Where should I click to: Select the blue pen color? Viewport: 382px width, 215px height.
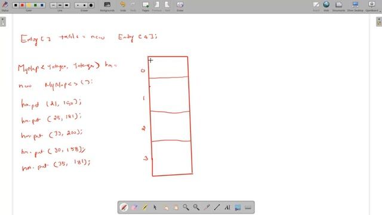pyautogui.click(x=42, y=5)
